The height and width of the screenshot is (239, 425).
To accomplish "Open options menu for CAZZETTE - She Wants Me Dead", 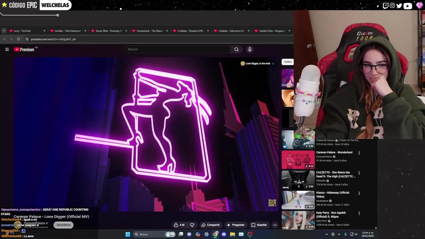I will pos(359,173).
